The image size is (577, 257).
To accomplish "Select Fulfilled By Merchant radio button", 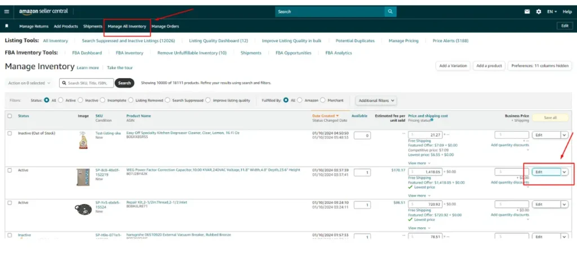I will click(x=323, y=100).
